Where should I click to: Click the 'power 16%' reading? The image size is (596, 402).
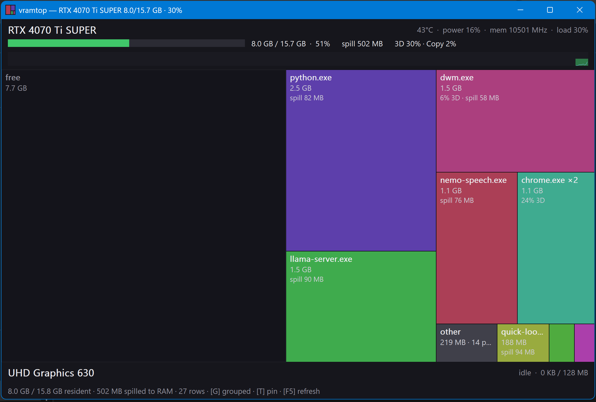coord(461,30)
